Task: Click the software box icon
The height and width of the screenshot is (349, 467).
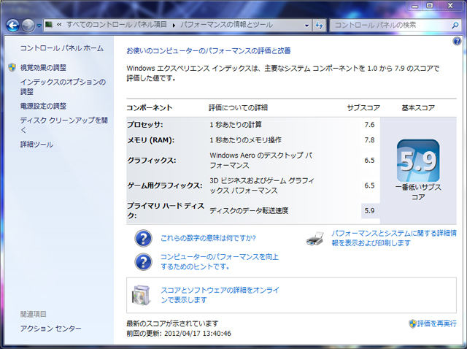Action: coord(141,295)
